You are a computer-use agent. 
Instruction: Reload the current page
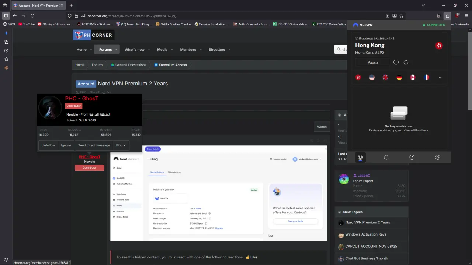(x=32, y=16)
